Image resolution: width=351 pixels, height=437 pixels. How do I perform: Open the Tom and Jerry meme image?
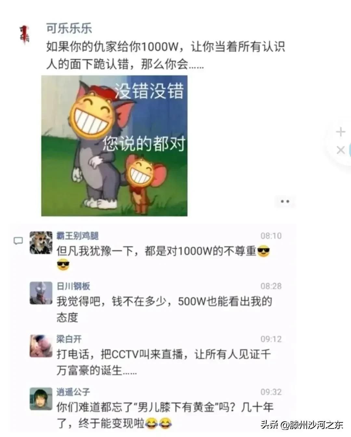pyautogui.click(x=114, y=146)
